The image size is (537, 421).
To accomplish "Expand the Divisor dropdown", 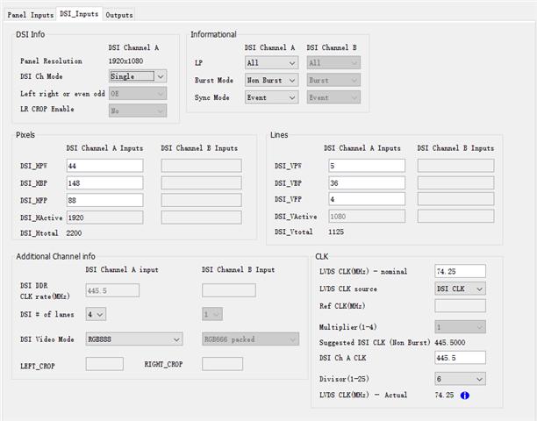I will [460, 378].
